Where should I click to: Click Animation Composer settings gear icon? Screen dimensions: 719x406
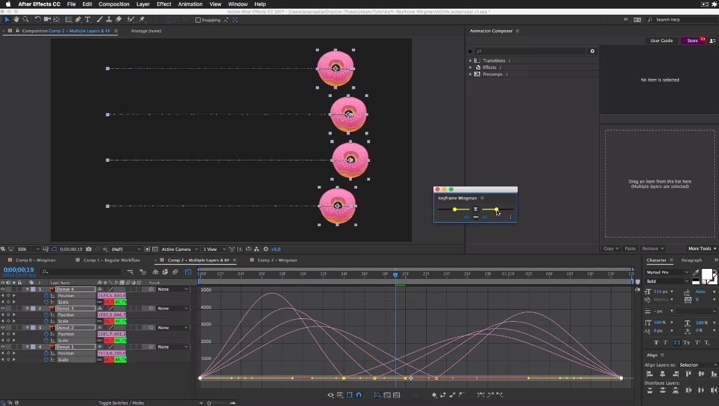593,51
